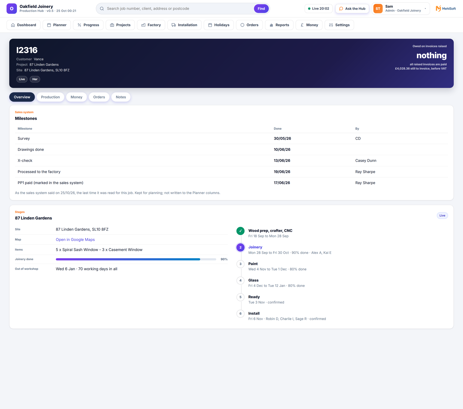Viewport: 463px width, 409px height.
Task: Click the Live badge in Stages card
Action: 442,216
